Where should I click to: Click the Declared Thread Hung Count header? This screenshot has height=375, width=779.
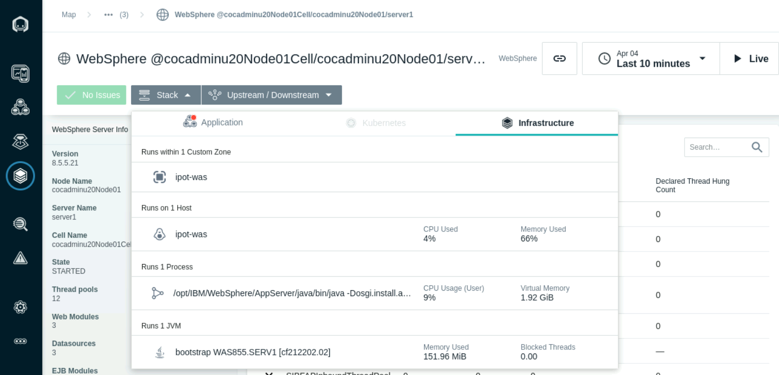coord(693,185)
